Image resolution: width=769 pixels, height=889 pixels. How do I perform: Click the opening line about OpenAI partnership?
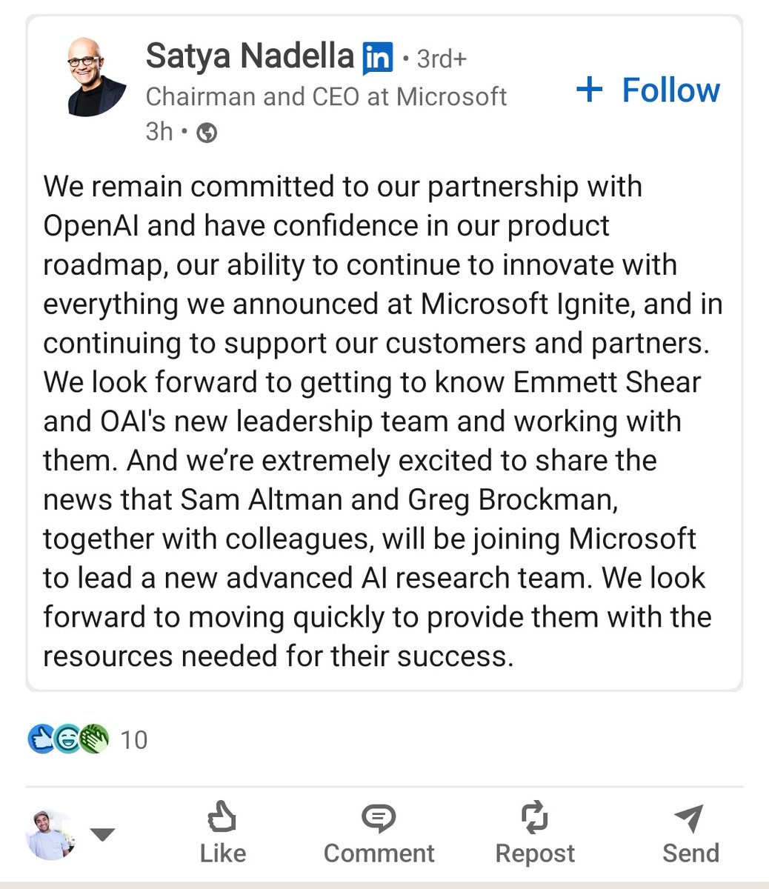point(342,187)
